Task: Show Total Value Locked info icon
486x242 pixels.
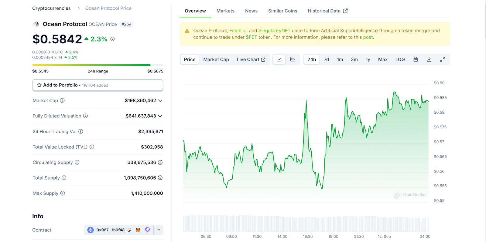Action: point(92,147)
